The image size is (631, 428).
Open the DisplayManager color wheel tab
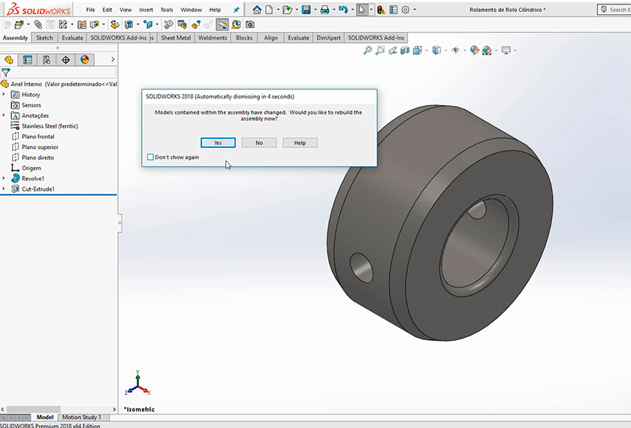coord(84,59)
